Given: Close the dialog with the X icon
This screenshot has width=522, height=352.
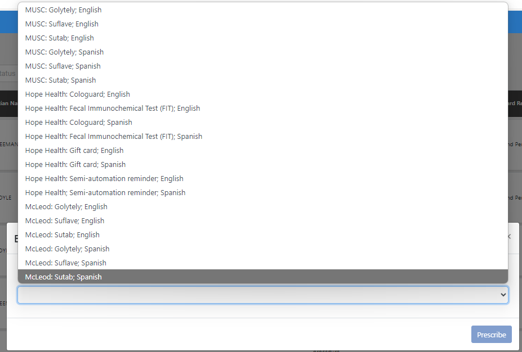Looking at the screenshot, I should click(x=509, y=236).
